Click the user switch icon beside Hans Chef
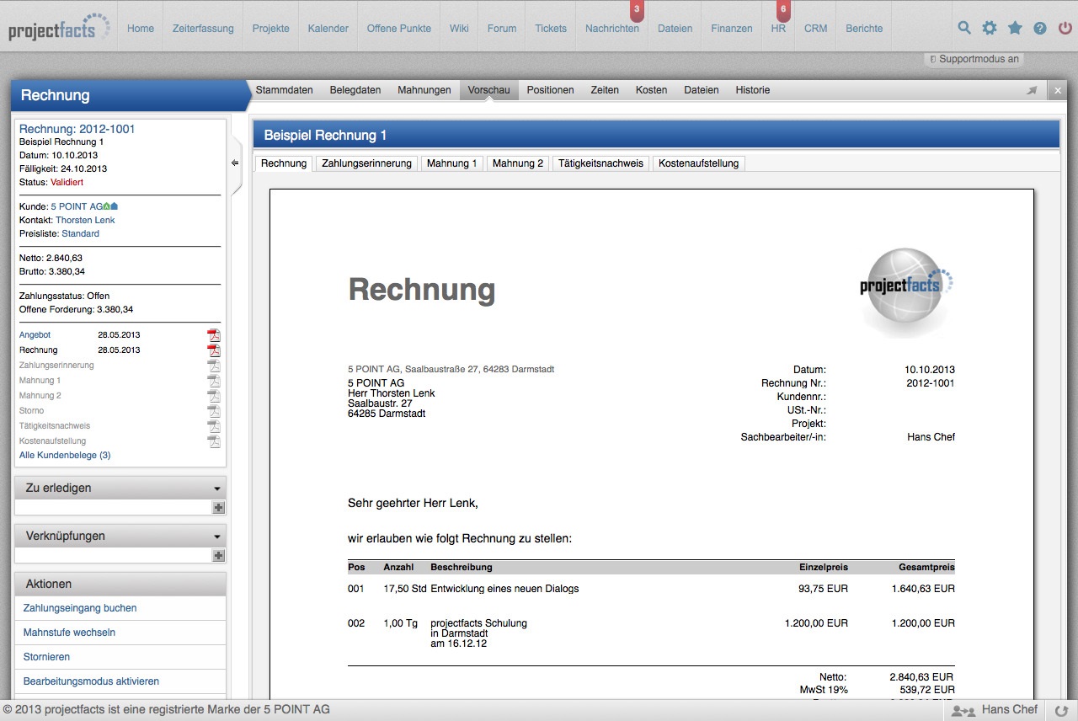 963,711
